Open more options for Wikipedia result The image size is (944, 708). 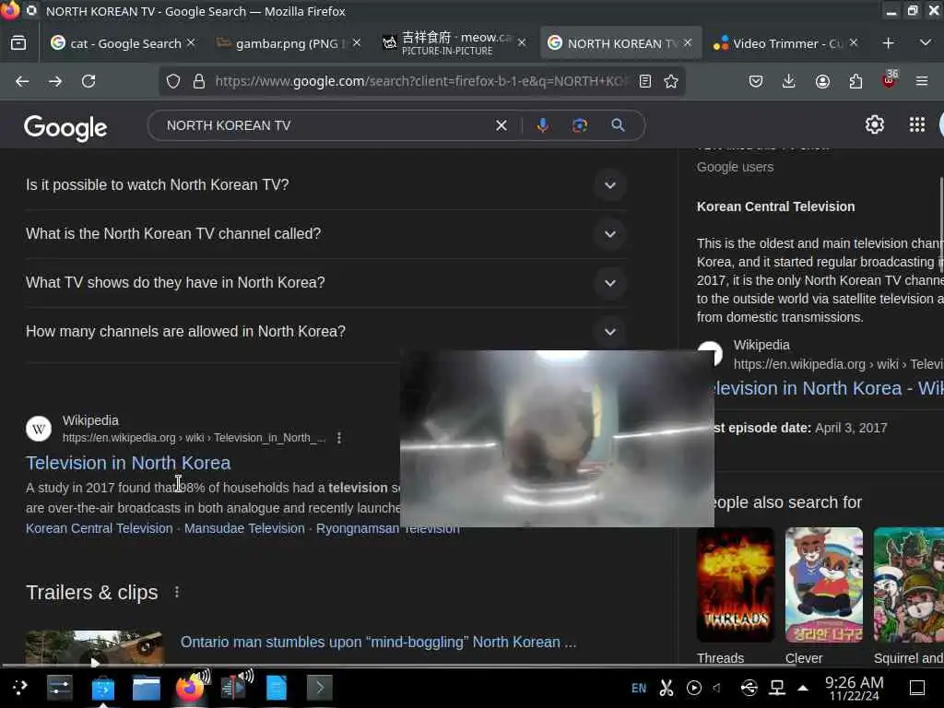(339, 438)
